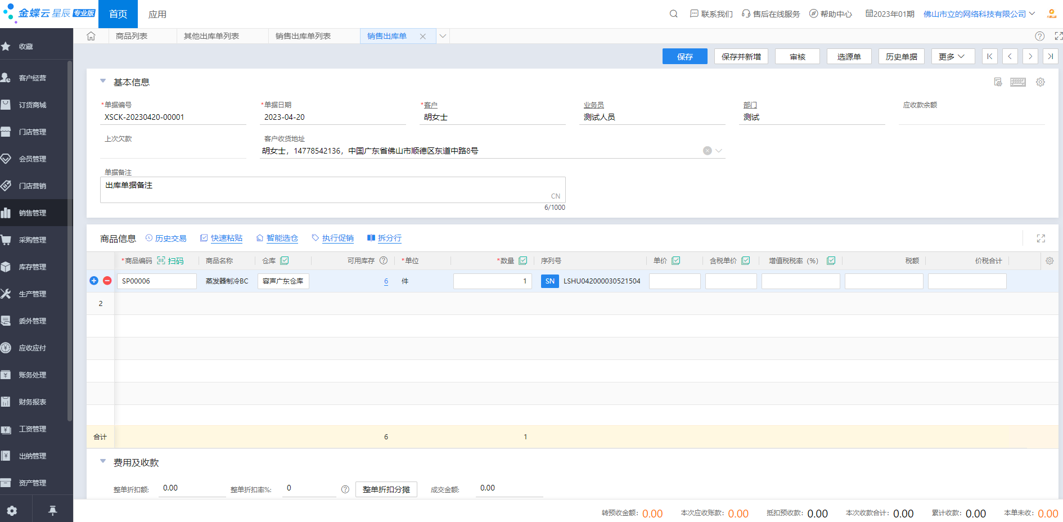Open sidebar settings gear icon
The image size is (1063, 522).
(x=12, y=511)
